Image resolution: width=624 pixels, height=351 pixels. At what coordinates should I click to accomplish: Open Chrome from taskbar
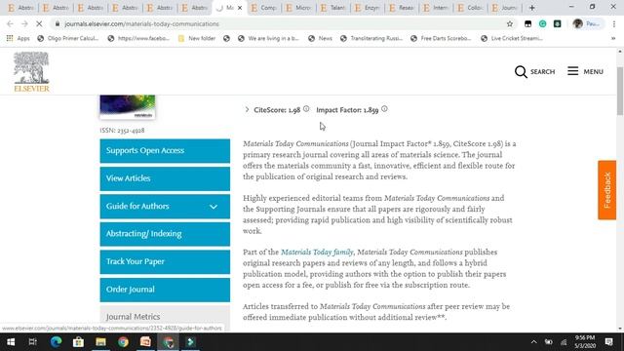click(x=124, y=342)
